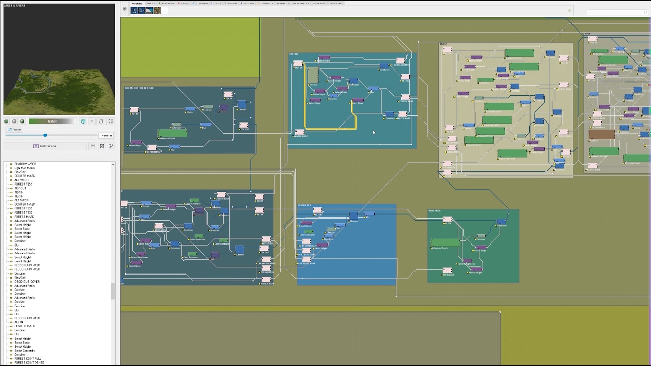Toggle the Water display option
This screenshot has height=366, width=651.
point(14,130)
